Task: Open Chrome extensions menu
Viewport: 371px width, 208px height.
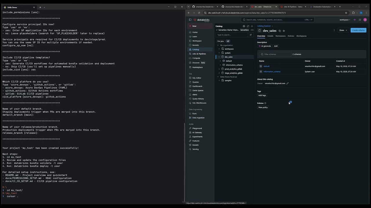Action: (353, 13)
